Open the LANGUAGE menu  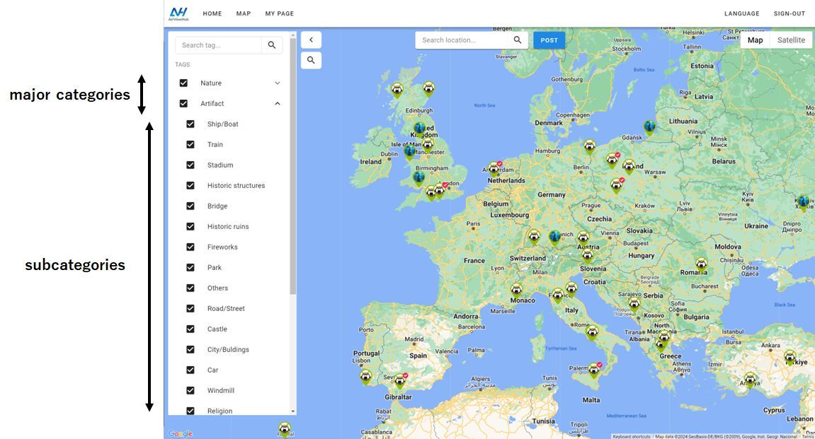coord(741,13)
